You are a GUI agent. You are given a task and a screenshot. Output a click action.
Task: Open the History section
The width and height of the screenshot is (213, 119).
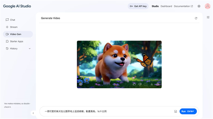point(14,48)
